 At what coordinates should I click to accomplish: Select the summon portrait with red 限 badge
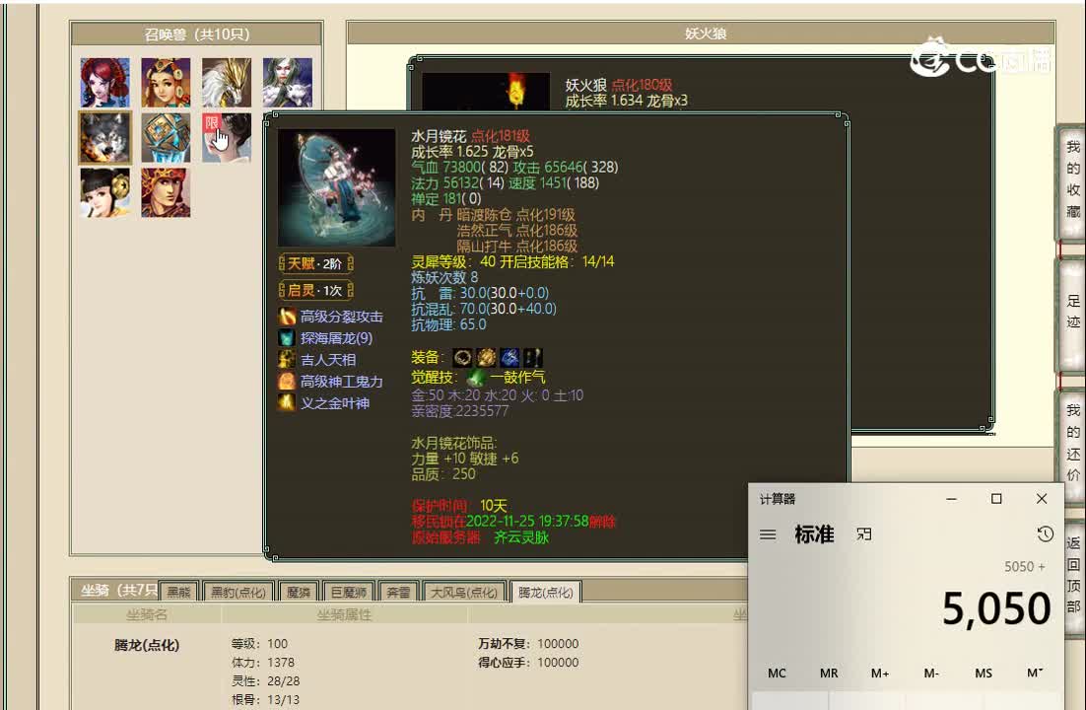227,137
